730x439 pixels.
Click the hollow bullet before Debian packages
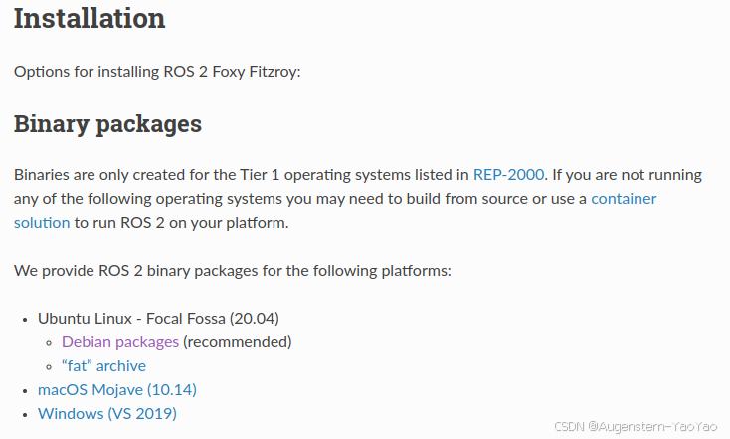pos(50,342)
